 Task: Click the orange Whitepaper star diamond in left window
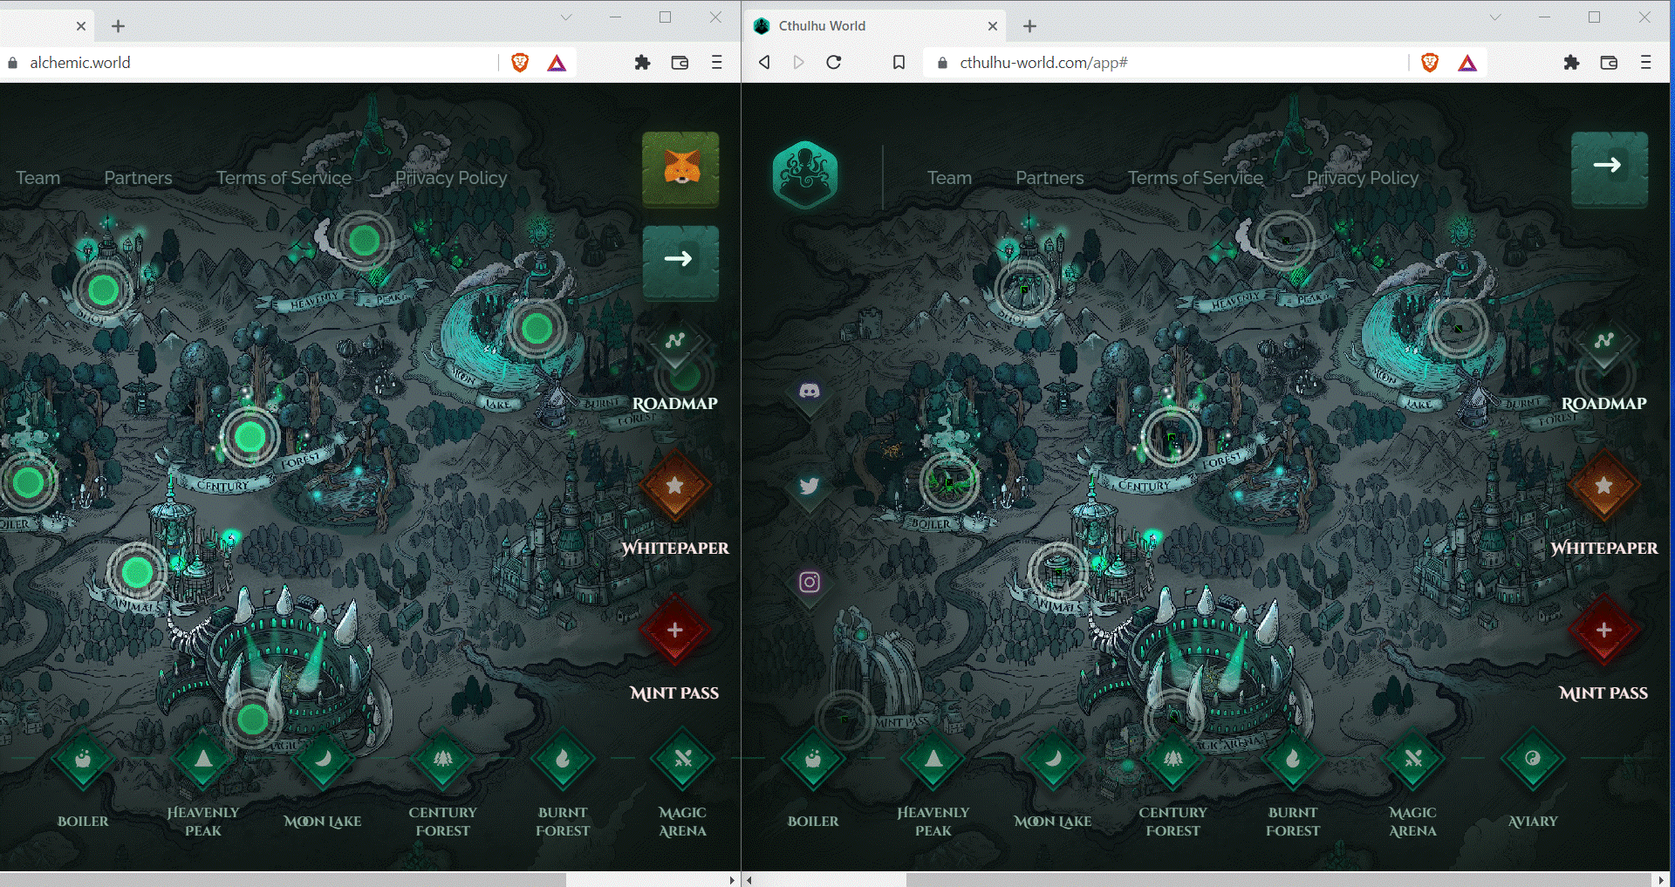(x=674, y=485)
